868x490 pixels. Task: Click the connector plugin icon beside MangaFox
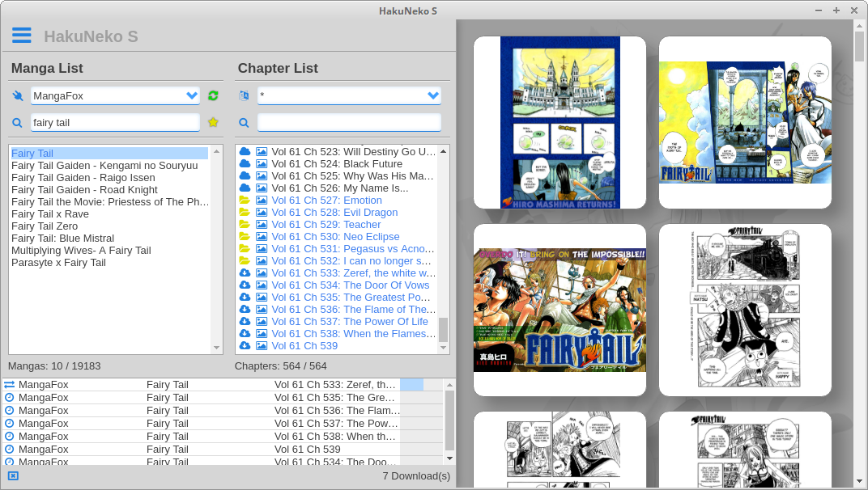click(17, 95)
